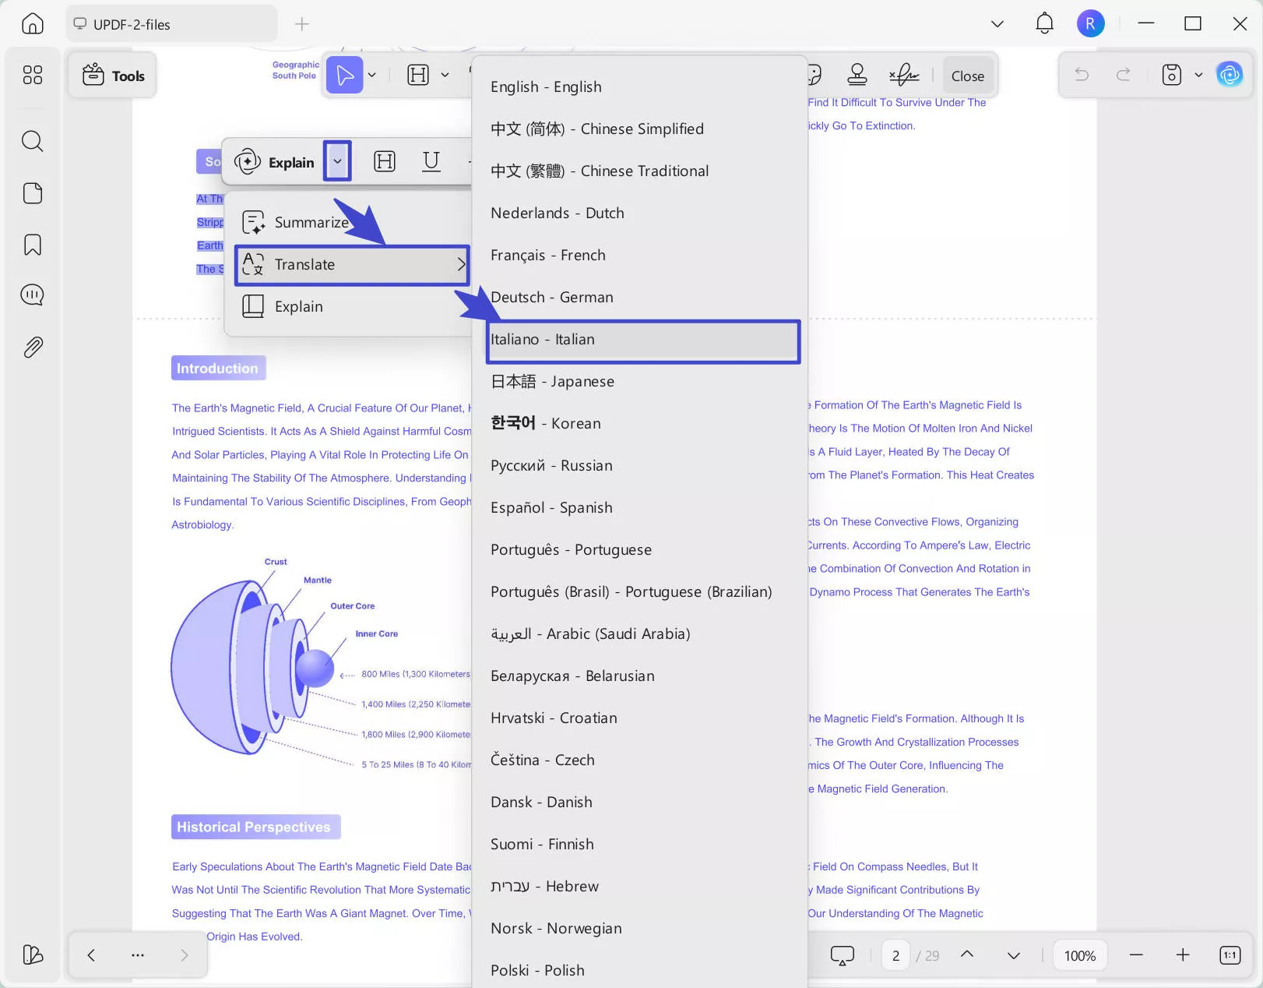Expand the selection tool dropdown arrow
The width and height of the screenshot is (1263, 988).
372,75
